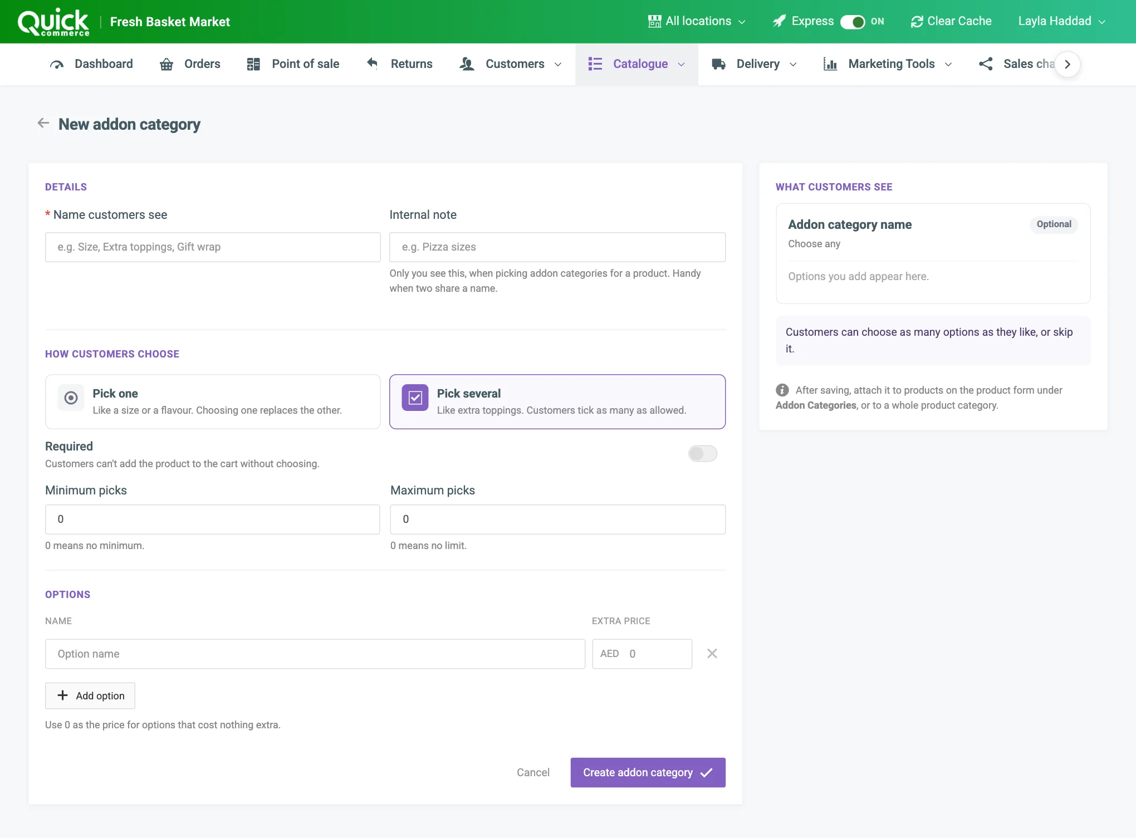Click the Returns arrow icon
The height and width of the screenshot is (838, 1136).
[373, 63]
